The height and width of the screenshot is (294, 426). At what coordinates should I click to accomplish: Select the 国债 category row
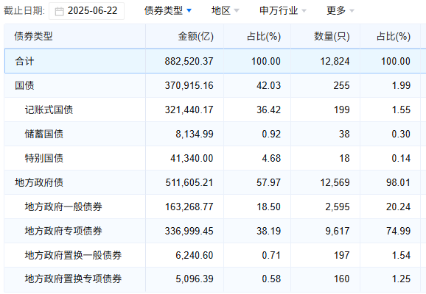coord(215,85)
